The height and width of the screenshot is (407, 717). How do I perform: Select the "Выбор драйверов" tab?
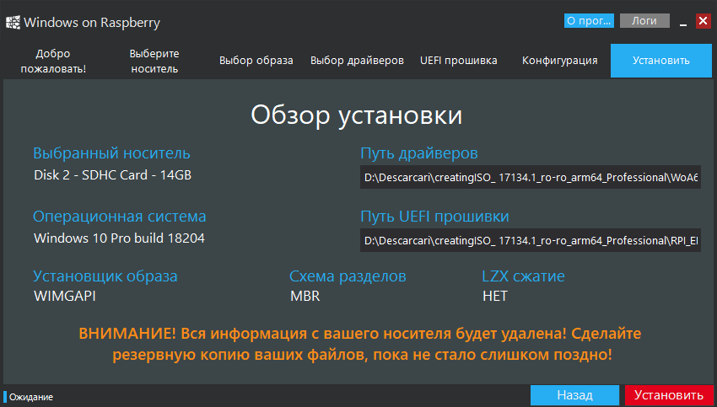tap(357, 61)
